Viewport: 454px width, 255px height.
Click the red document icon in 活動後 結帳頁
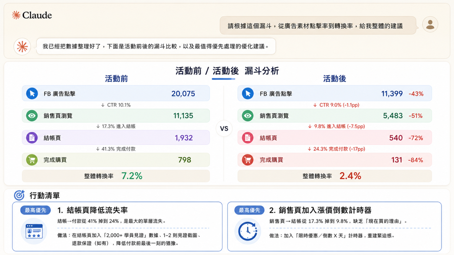coord(248,138)
